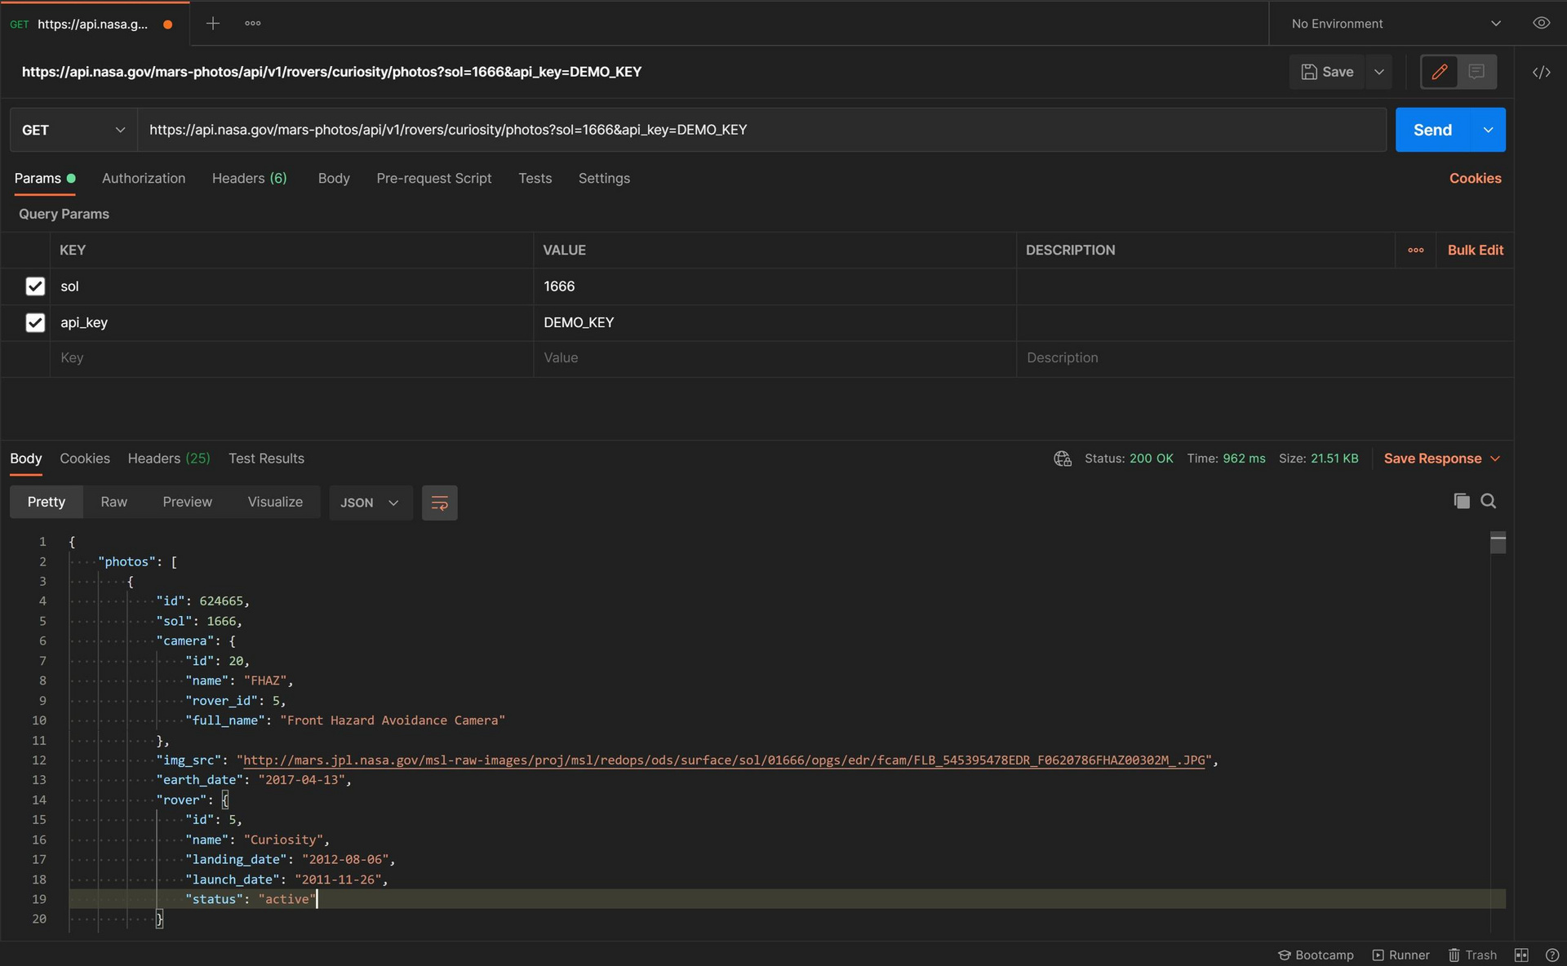
Task: Click the Status 200 OK indicator
Action: tap(1129, 459)
